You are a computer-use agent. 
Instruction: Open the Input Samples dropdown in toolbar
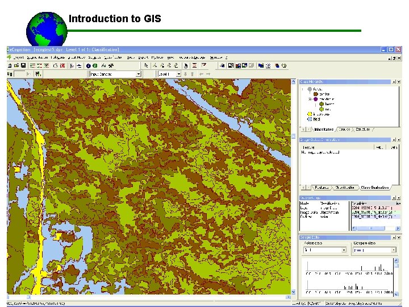139,74
